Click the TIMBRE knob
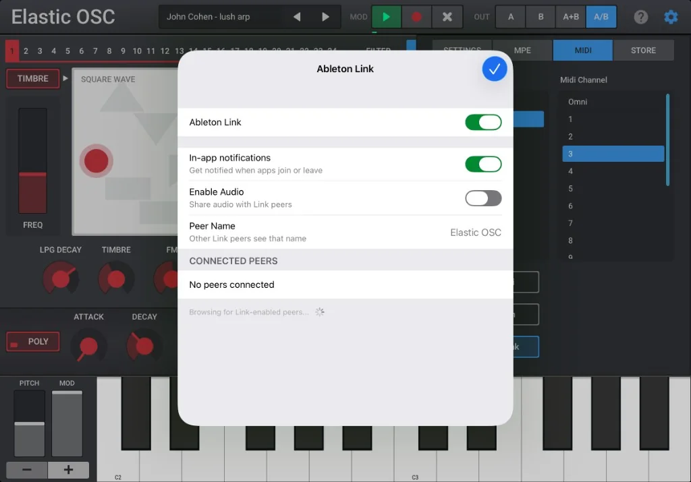Viewport: 691px width, 482px height. (x=116, y=278)
